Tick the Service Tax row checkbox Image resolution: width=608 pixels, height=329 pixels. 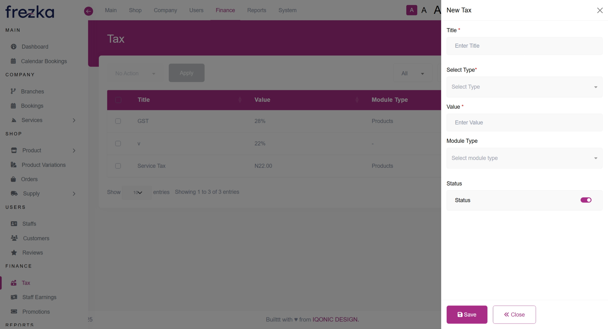click(118, 166)
